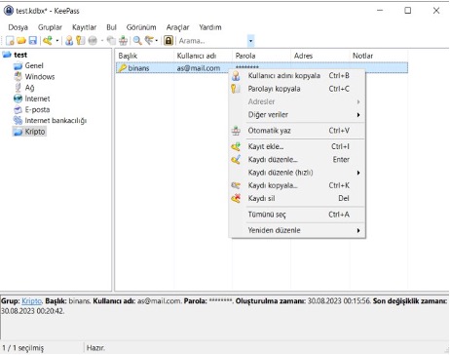The image size is (450, 355).
Task: Select the Kripto group
Action: pyautogui.click(x=35, y=132)
